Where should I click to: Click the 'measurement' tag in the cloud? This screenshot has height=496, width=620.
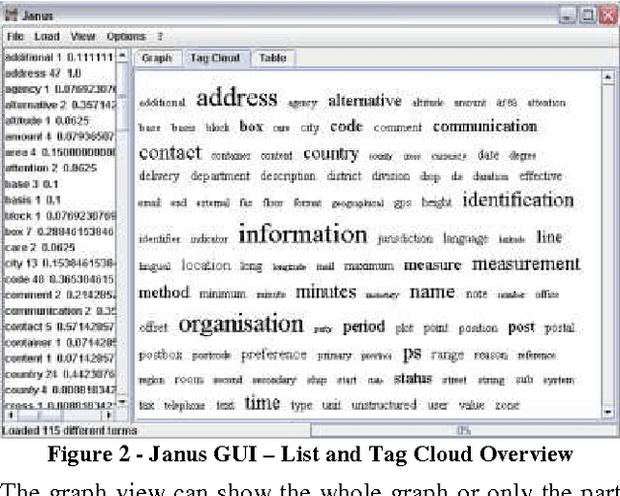pos(526,264)
